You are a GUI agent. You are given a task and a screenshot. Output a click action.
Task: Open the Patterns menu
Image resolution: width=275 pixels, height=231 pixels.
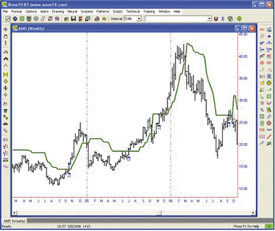tap(102, 11)
